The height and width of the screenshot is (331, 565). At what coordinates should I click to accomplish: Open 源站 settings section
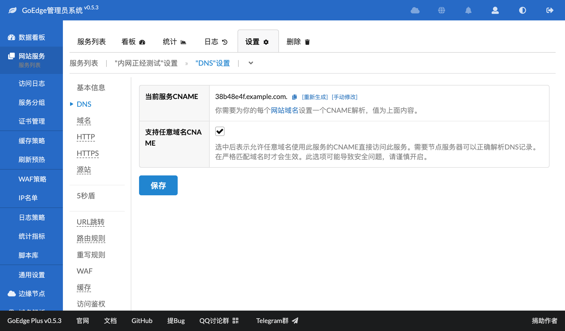point(84,170)
